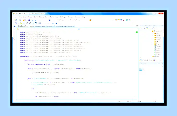Click the Undo toolbar icon
Image resolution: width=177 pixels, height=116 pixels.
coord(33,20)
